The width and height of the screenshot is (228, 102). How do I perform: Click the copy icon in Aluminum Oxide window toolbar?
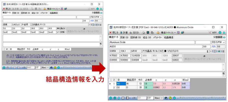[152, 33]
